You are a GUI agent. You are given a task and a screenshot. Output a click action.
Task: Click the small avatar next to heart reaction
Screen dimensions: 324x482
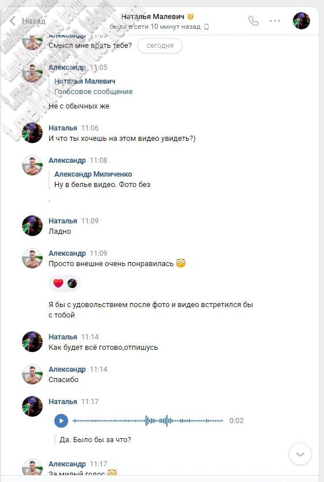pos(72,283)
